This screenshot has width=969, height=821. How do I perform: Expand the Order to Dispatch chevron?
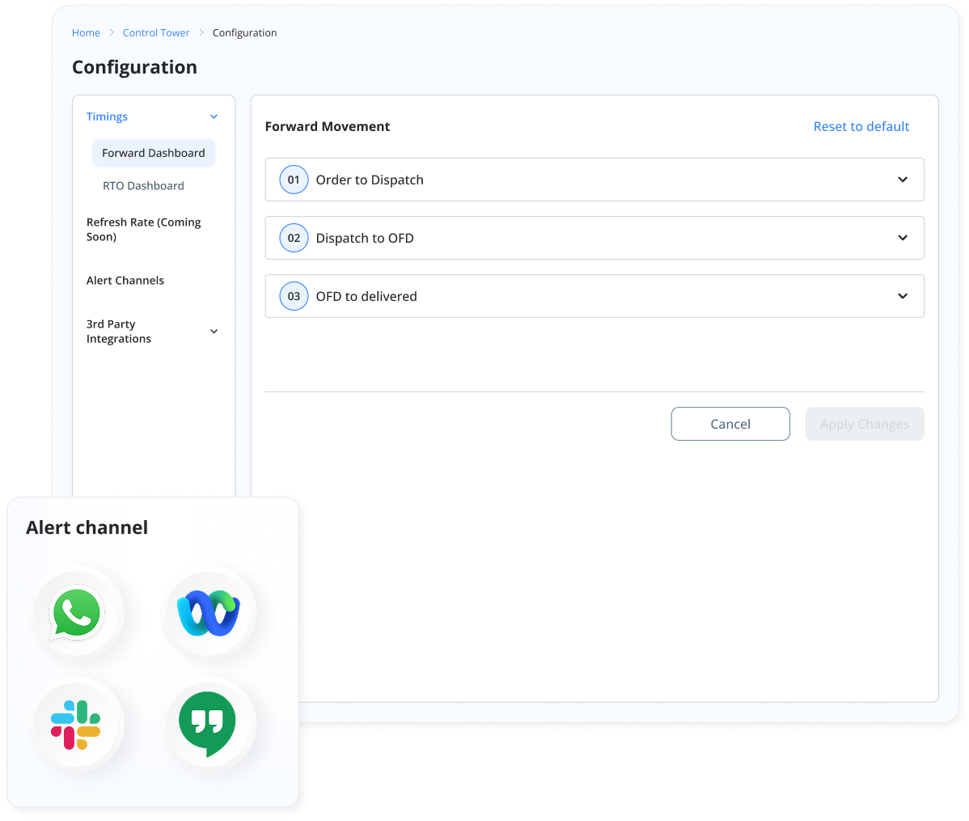[x=903, y=180]
